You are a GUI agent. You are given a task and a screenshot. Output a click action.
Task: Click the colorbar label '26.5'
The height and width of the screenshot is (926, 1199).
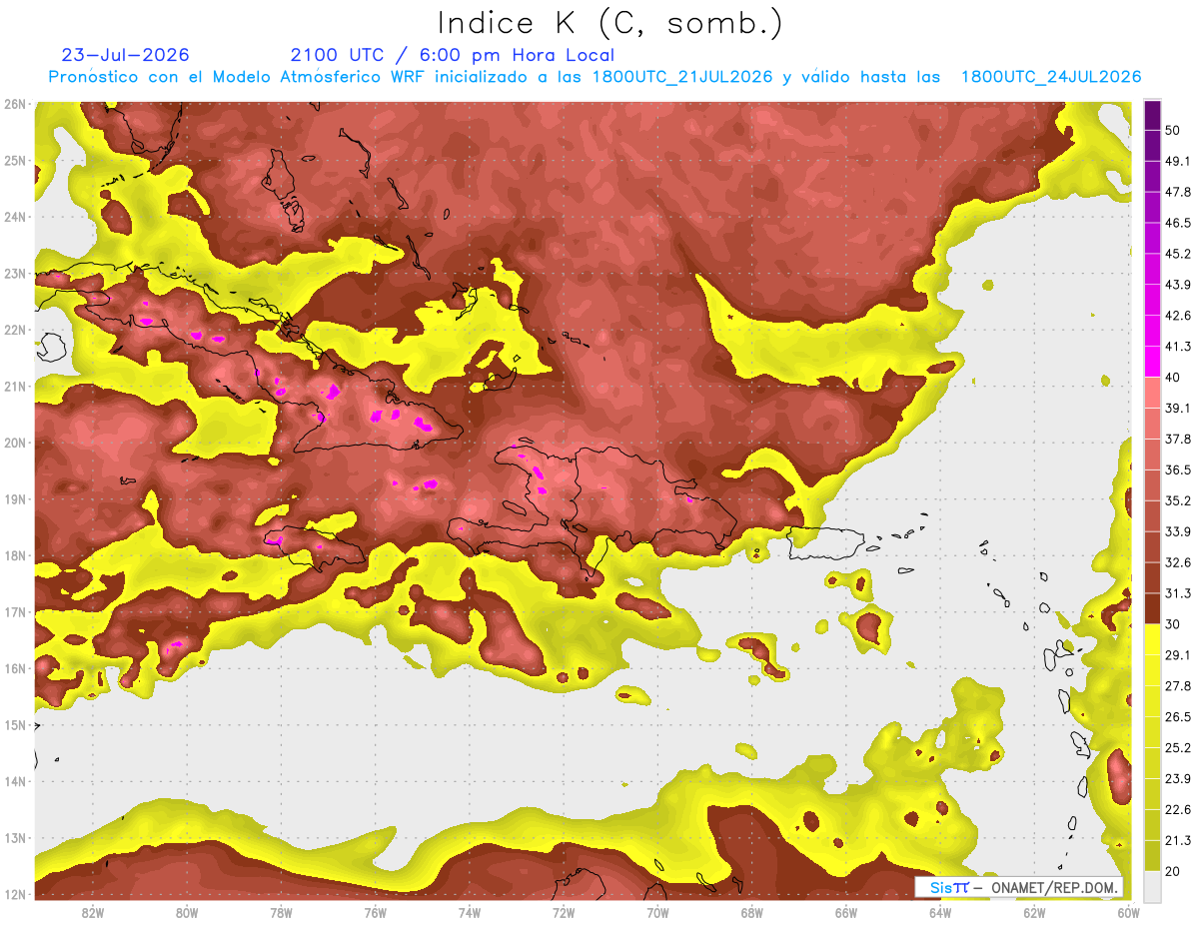click(1178, 716)
